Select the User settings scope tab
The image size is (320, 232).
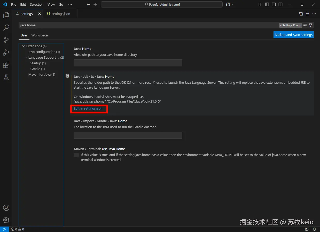tap(24, 35)
